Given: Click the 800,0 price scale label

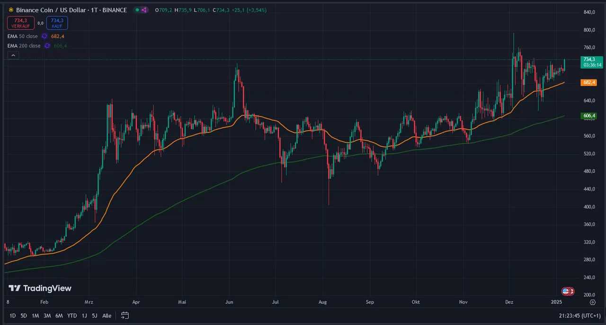Looking at the screenshot, I should (x=589, y=30).
